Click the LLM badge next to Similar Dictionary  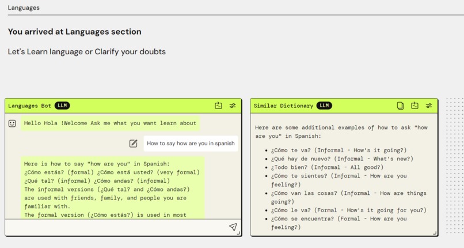[x=324, y=106]
